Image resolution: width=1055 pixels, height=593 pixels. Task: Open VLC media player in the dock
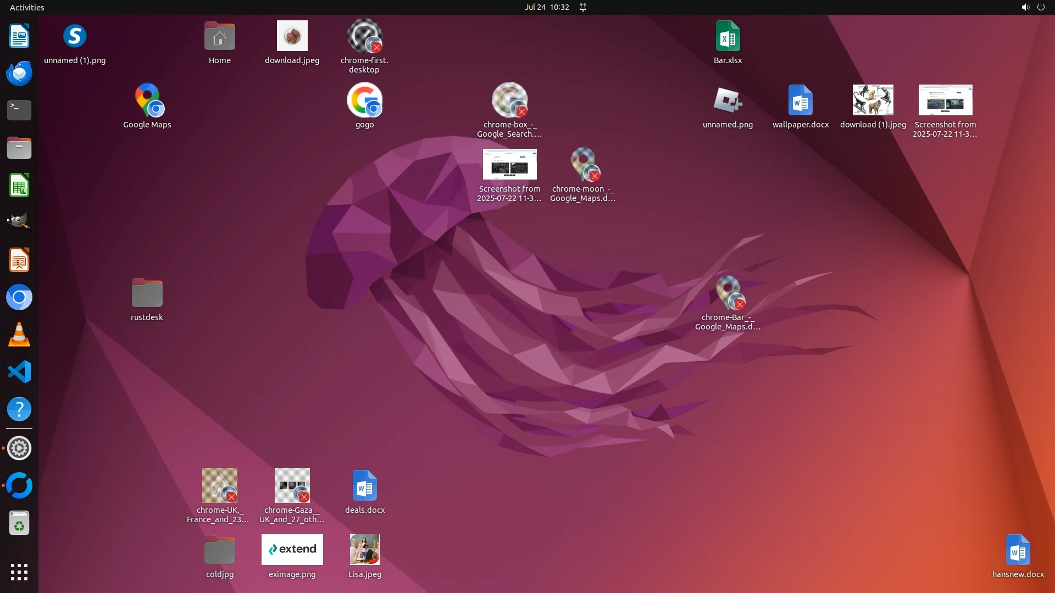pos(19,335)
